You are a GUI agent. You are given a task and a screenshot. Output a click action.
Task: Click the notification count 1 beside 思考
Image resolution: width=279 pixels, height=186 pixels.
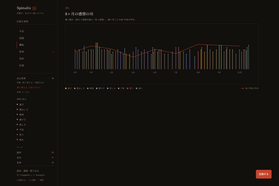pos(53,52)
